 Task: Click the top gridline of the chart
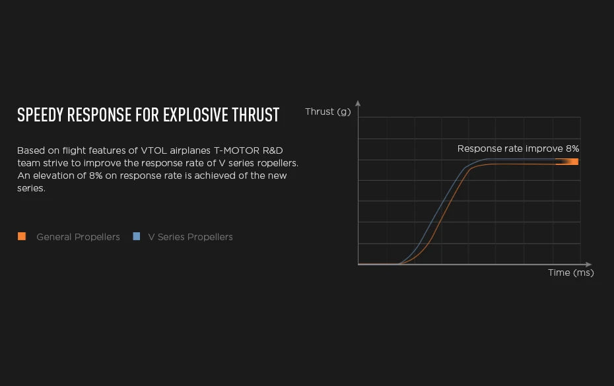[x=469, y=118]
